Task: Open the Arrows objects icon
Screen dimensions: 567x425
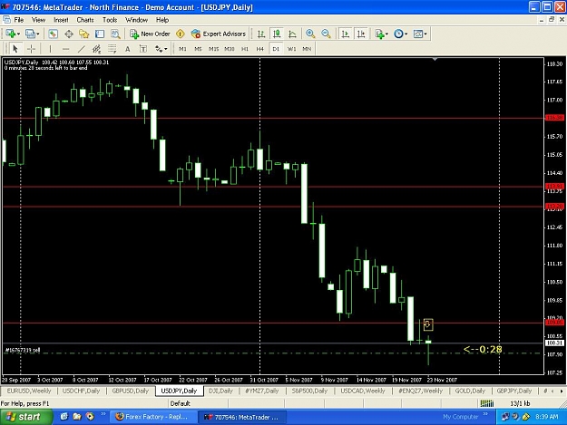Action: 159,49
